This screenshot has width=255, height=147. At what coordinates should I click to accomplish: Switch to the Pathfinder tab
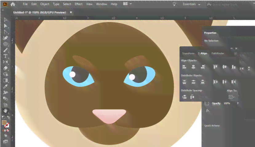(217, 53)
